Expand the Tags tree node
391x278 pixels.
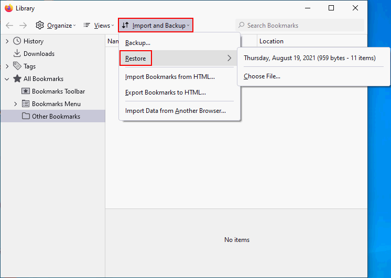(x=7, y=66)
